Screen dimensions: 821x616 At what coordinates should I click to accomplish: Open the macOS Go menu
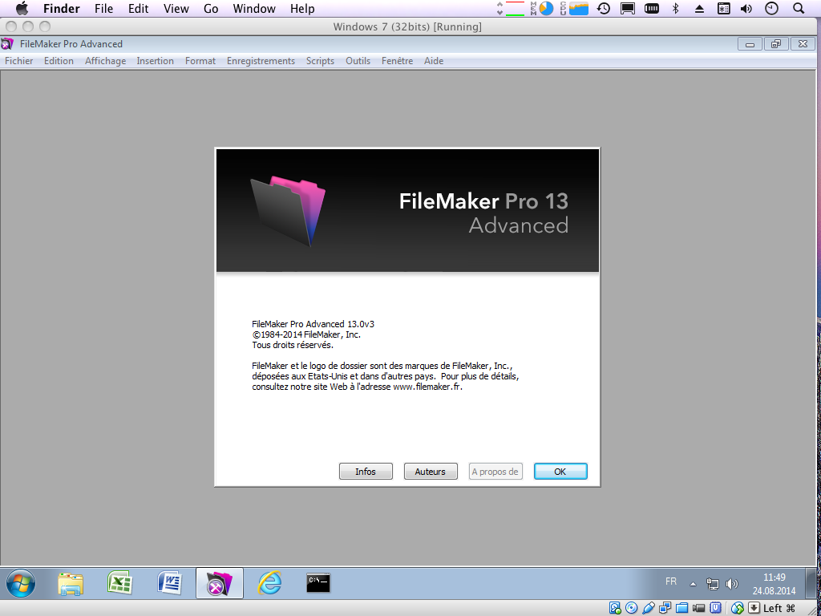click(211, 8)
